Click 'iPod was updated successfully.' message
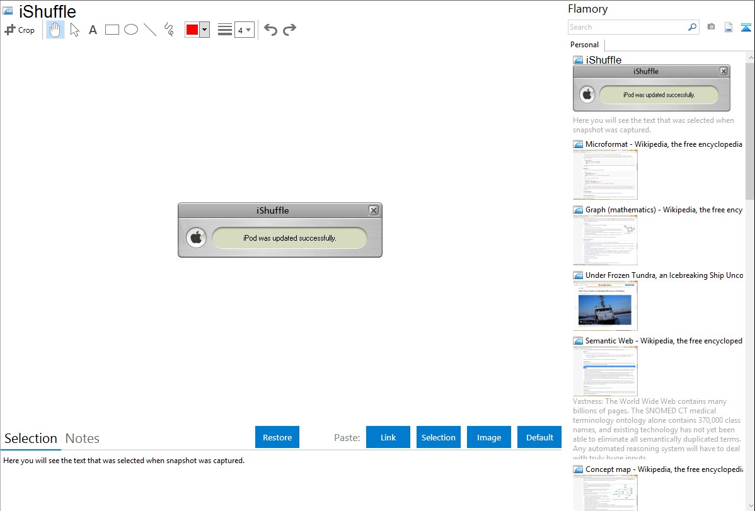 pos(290,238)
